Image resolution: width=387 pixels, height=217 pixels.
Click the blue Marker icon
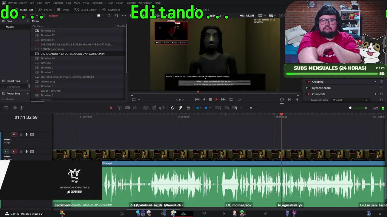206,108
